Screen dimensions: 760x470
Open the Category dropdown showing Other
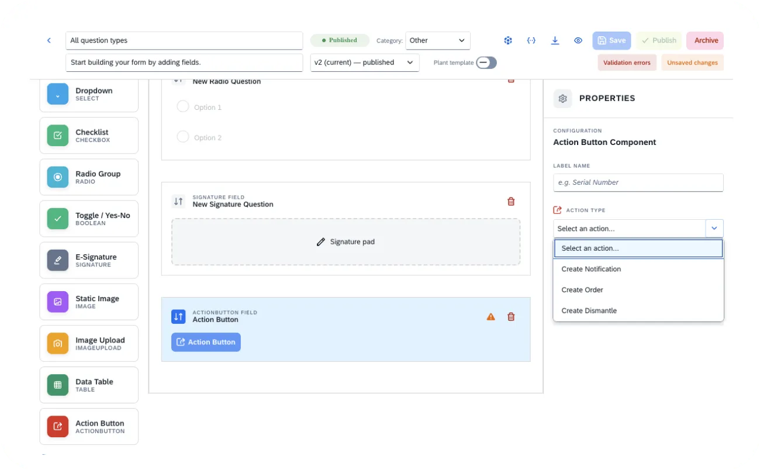tap(438, 40)
